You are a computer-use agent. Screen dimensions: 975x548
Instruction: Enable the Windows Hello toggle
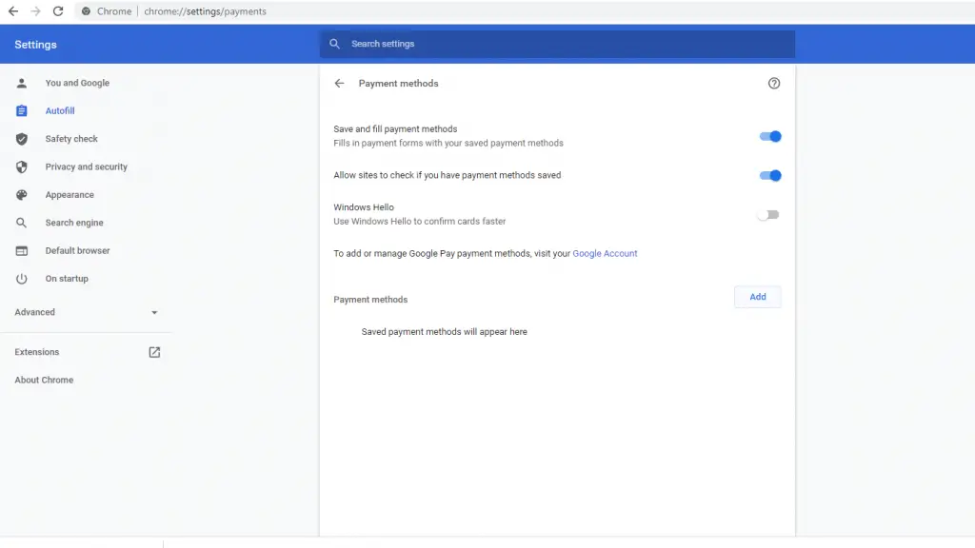click(x=768, y=214)
